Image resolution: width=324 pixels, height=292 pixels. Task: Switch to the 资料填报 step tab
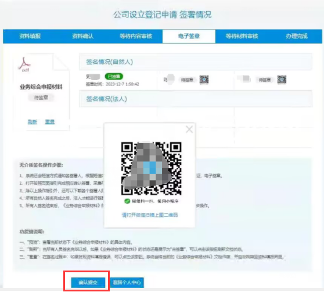[x=30, y=37]
